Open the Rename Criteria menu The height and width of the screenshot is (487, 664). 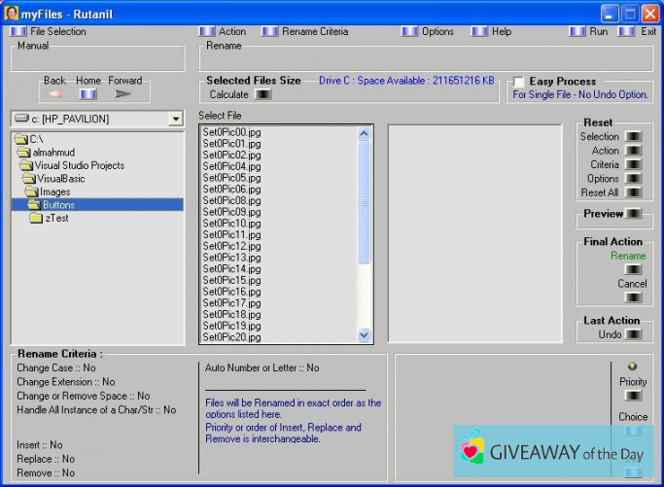click(311, 31)
